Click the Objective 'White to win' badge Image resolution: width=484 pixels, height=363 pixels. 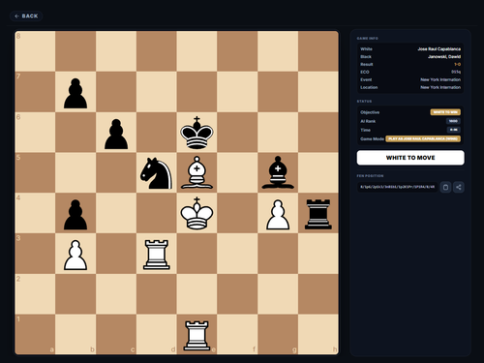tap(445, 112)
